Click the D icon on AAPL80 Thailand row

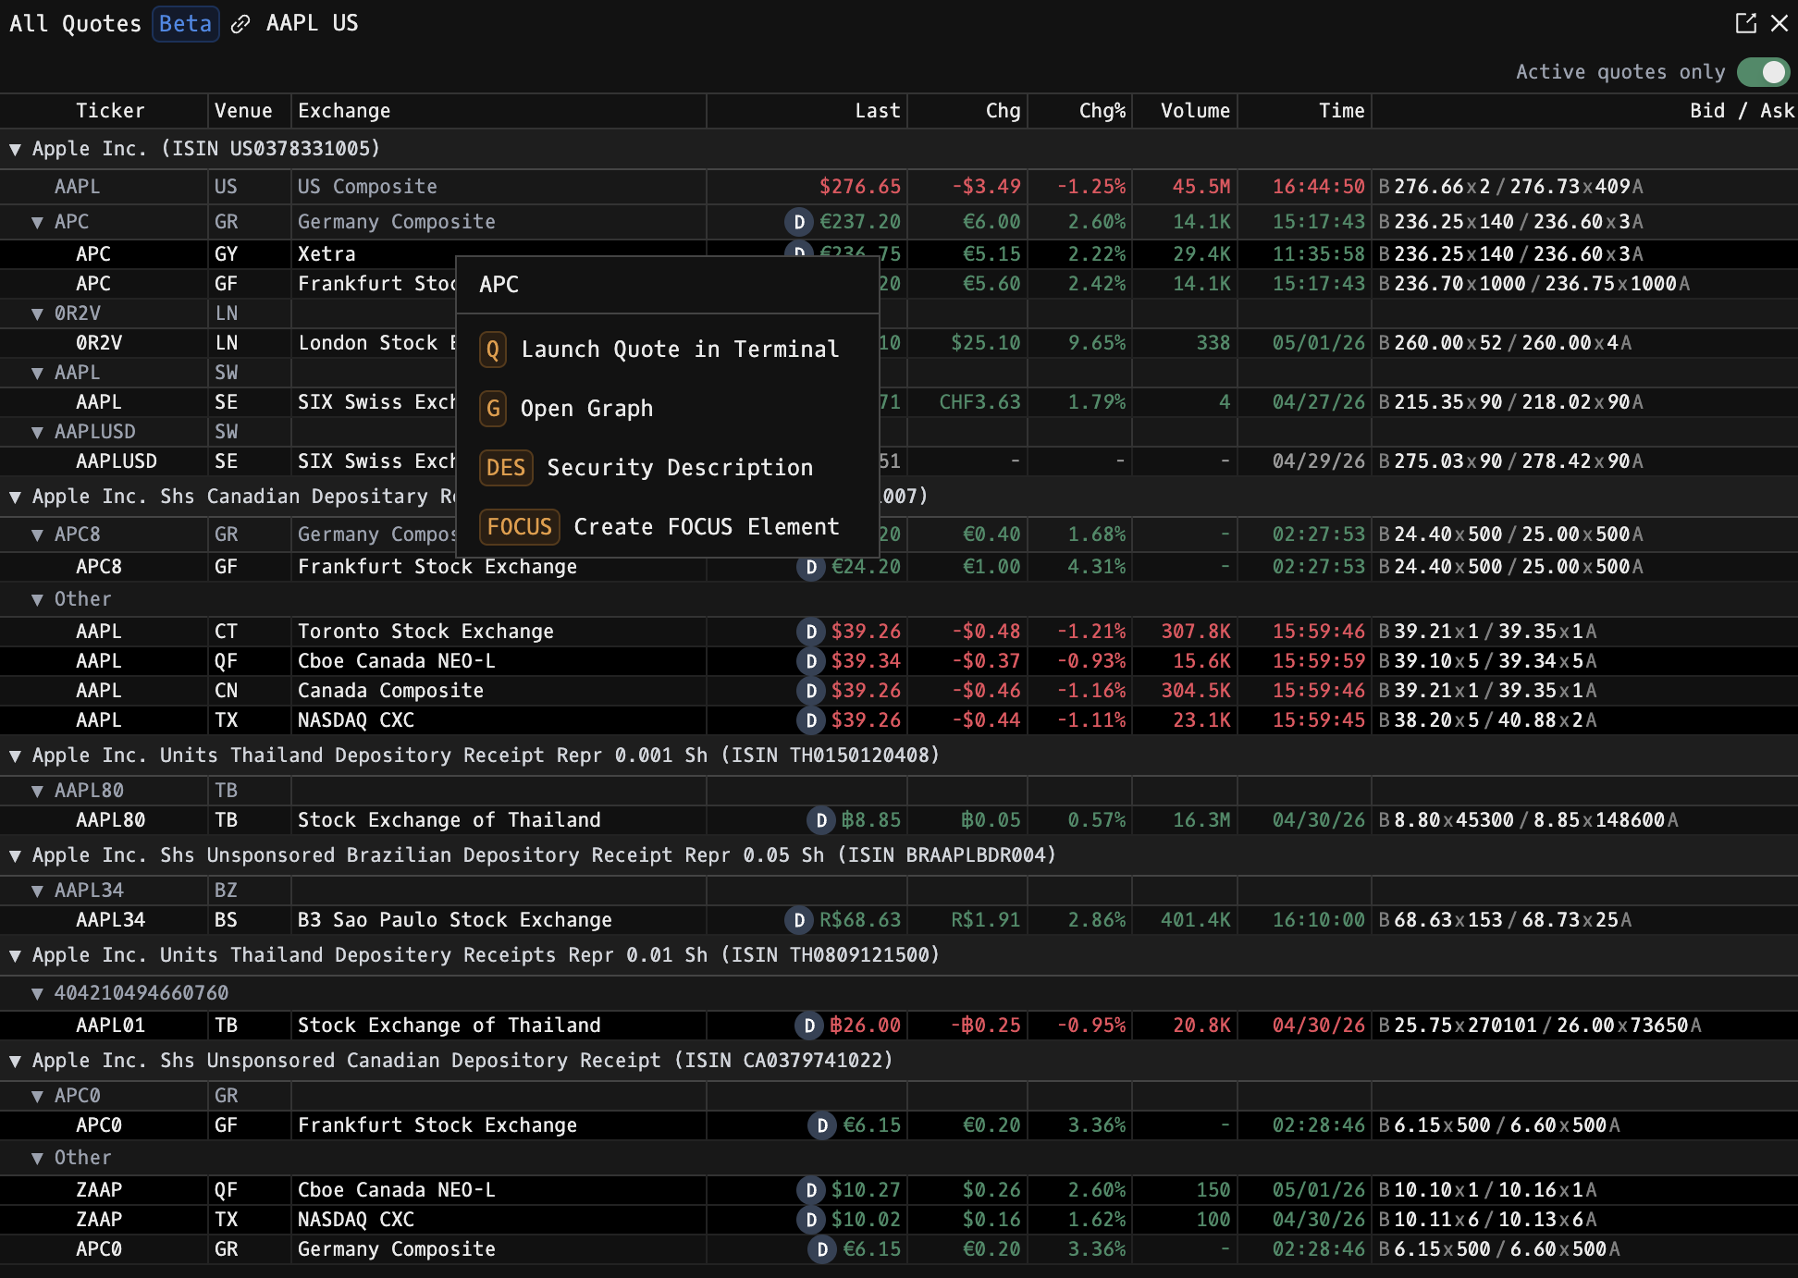click(821, 820)
